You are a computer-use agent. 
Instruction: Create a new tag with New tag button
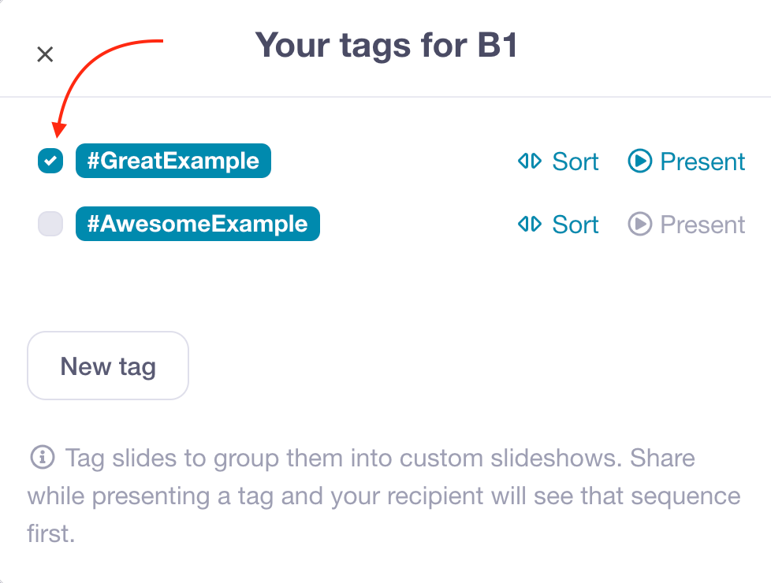click(x=108, y=366)
